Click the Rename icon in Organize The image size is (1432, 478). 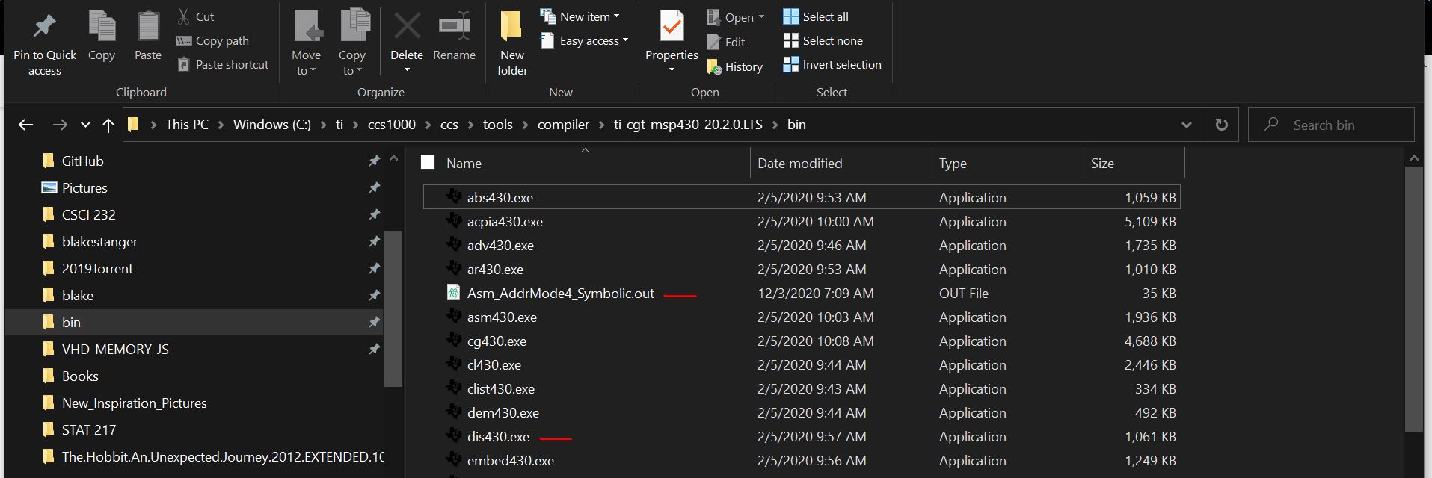point(454,27)
